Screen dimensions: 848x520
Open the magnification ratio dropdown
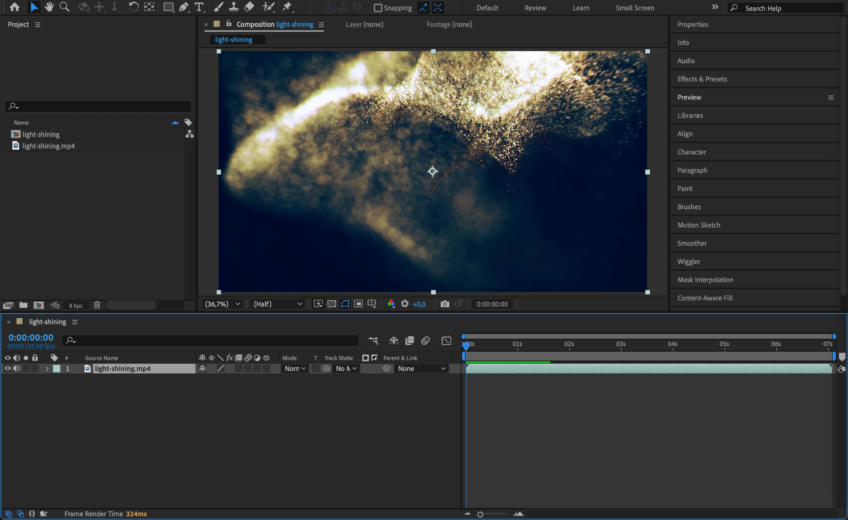[222, 304]
